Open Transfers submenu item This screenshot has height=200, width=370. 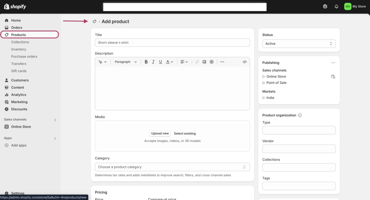pyautogui.click(x=19, y=64)
